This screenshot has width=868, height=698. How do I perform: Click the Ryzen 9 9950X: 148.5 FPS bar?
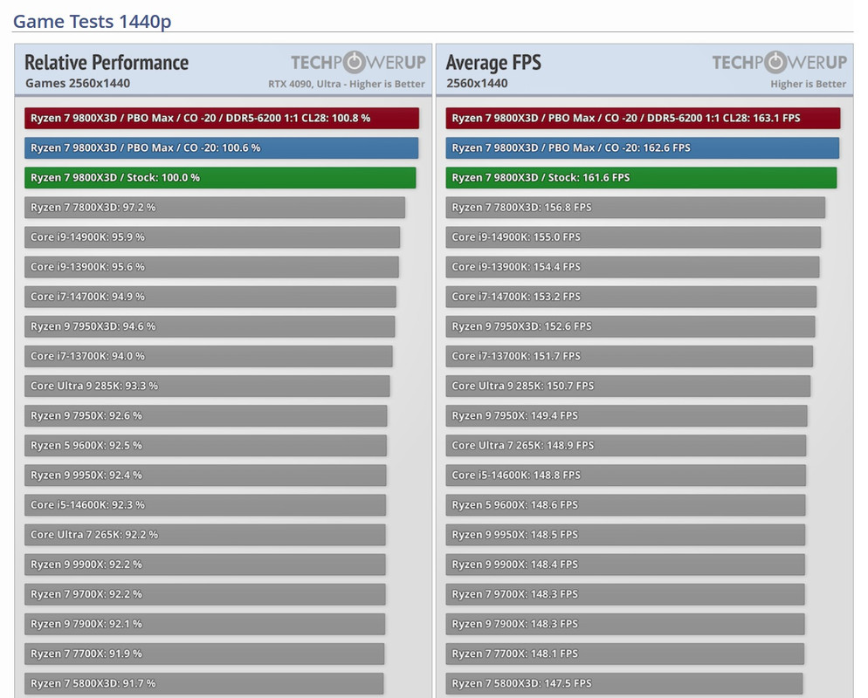(x=625, y=535)
